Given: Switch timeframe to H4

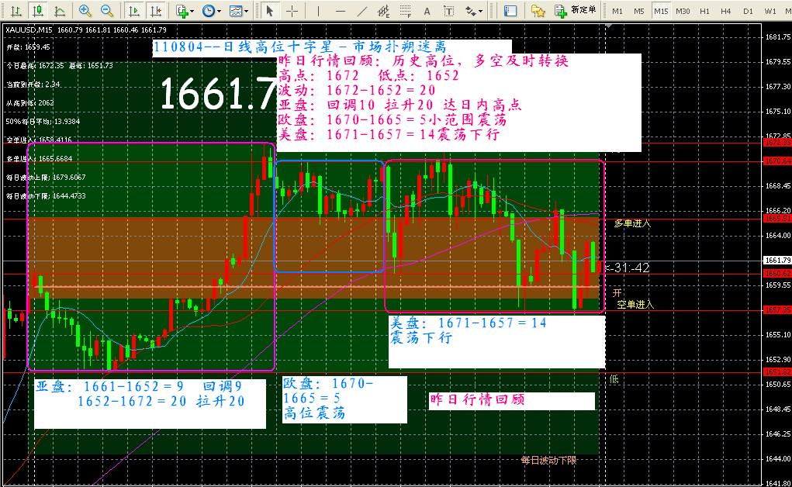Looking at the screenshot, I should click(725, 11).
